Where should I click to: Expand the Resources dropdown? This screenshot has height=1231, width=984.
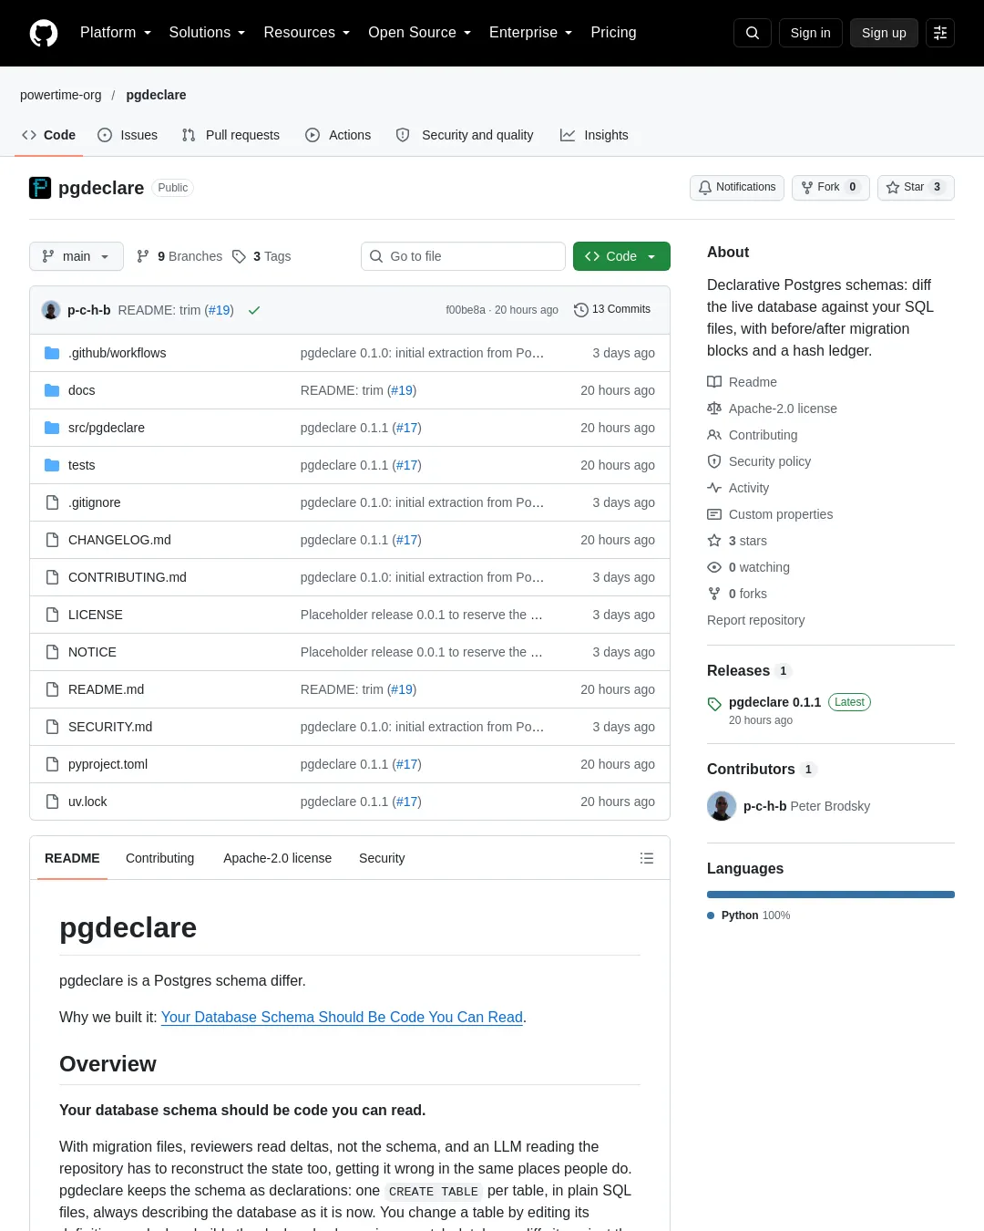(307, 33)
